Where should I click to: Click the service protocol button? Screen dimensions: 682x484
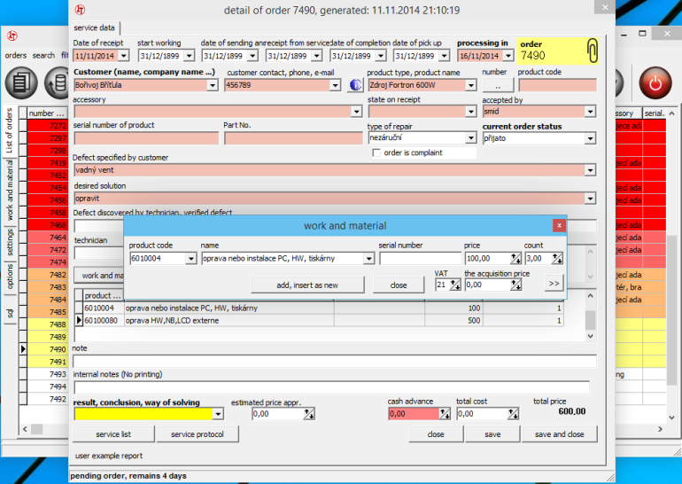[198, 434]
